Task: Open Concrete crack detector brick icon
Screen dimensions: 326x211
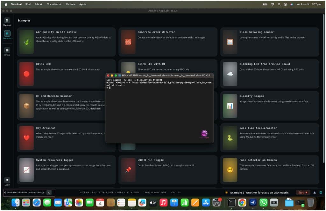Action: pyautogui.click(x=128, y=42)
